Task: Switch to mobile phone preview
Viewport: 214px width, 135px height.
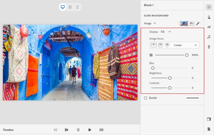Action: 78,7
